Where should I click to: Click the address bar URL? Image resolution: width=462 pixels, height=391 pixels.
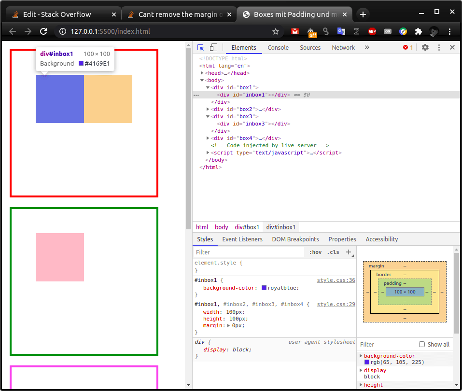click(110, 31)
